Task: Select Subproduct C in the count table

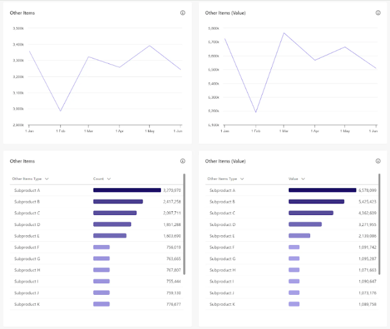Action: (x=27, y=213)
